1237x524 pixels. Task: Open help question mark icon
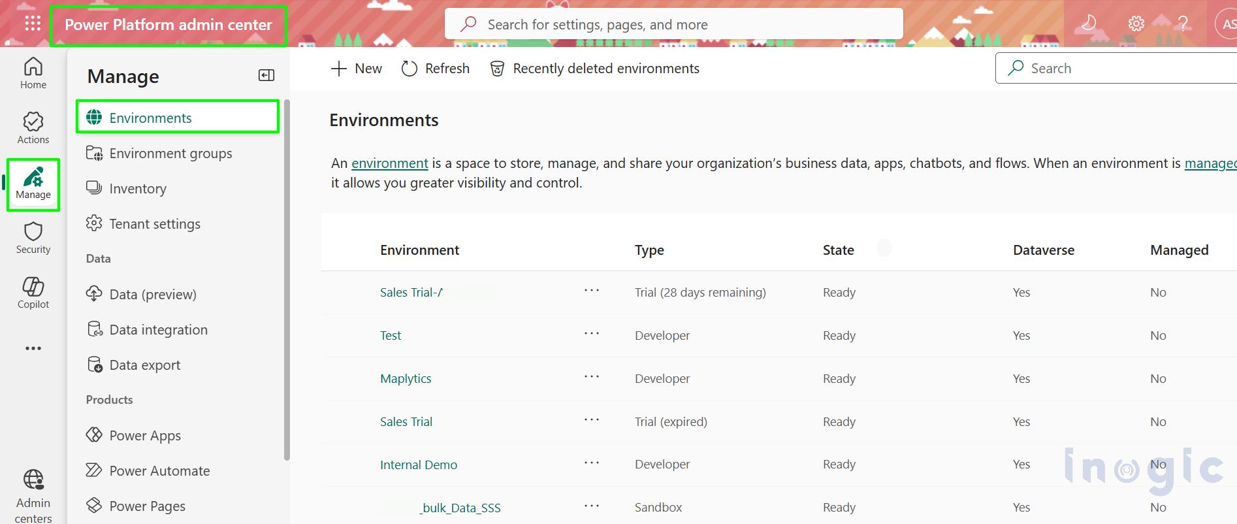pyautogui.click(x=1183, y=24)
